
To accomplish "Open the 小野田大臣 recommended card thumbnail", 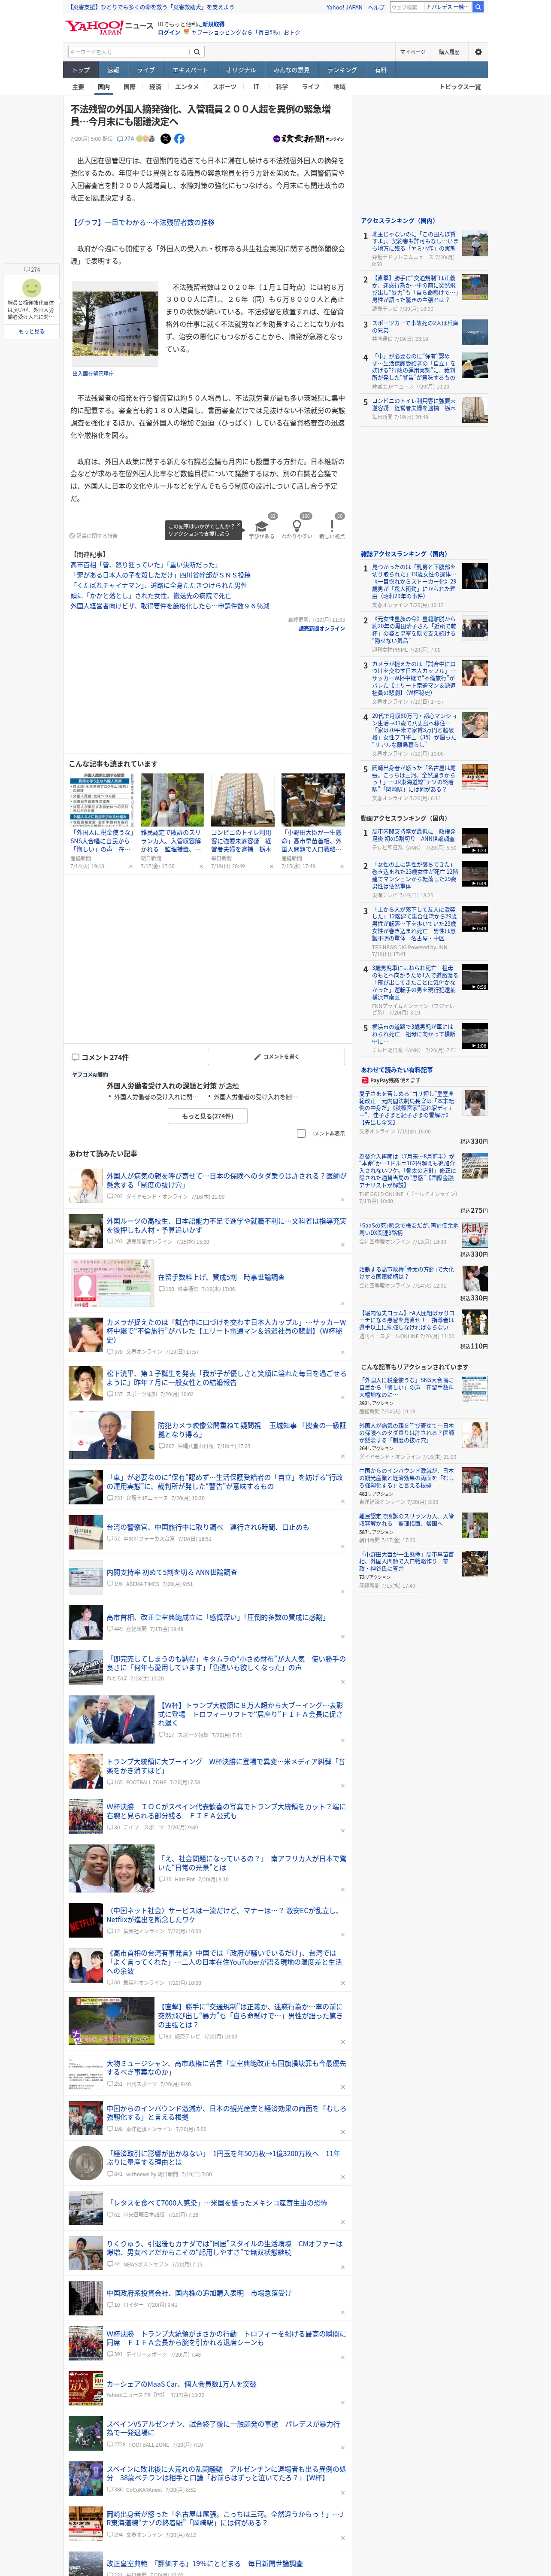I will 313,799.
